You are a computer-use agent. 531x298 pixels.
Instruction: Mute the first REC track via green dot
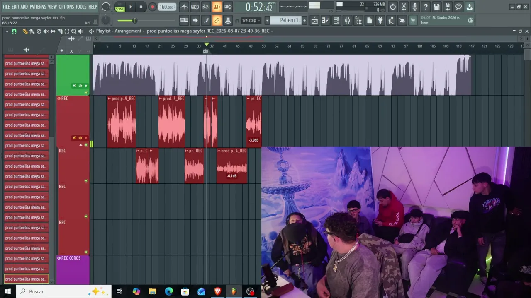[x=86, y=144]
